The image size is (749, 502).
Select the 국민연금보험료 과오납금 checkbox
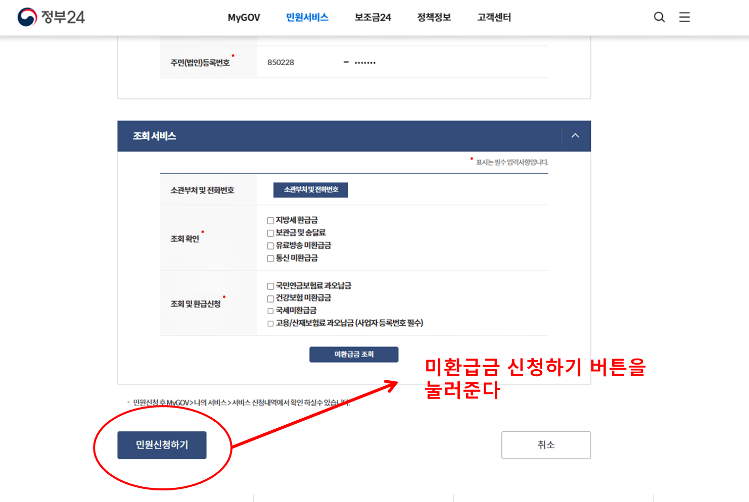(270, 285)
